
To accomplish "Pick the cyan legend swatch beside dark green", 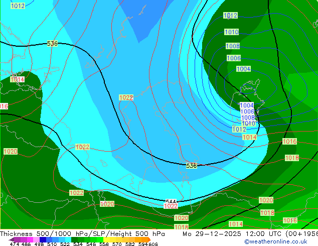I will (68, 239).
